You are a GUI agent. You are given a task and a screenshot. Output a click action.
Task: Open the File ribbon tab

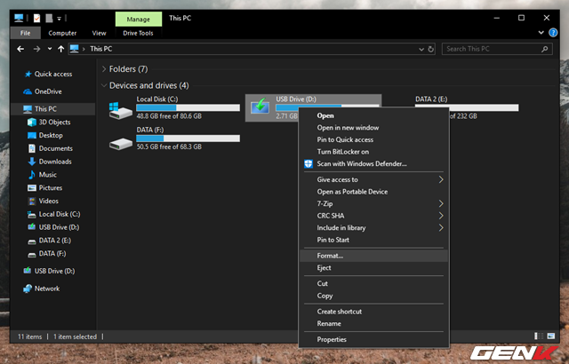tap(26, 33)
